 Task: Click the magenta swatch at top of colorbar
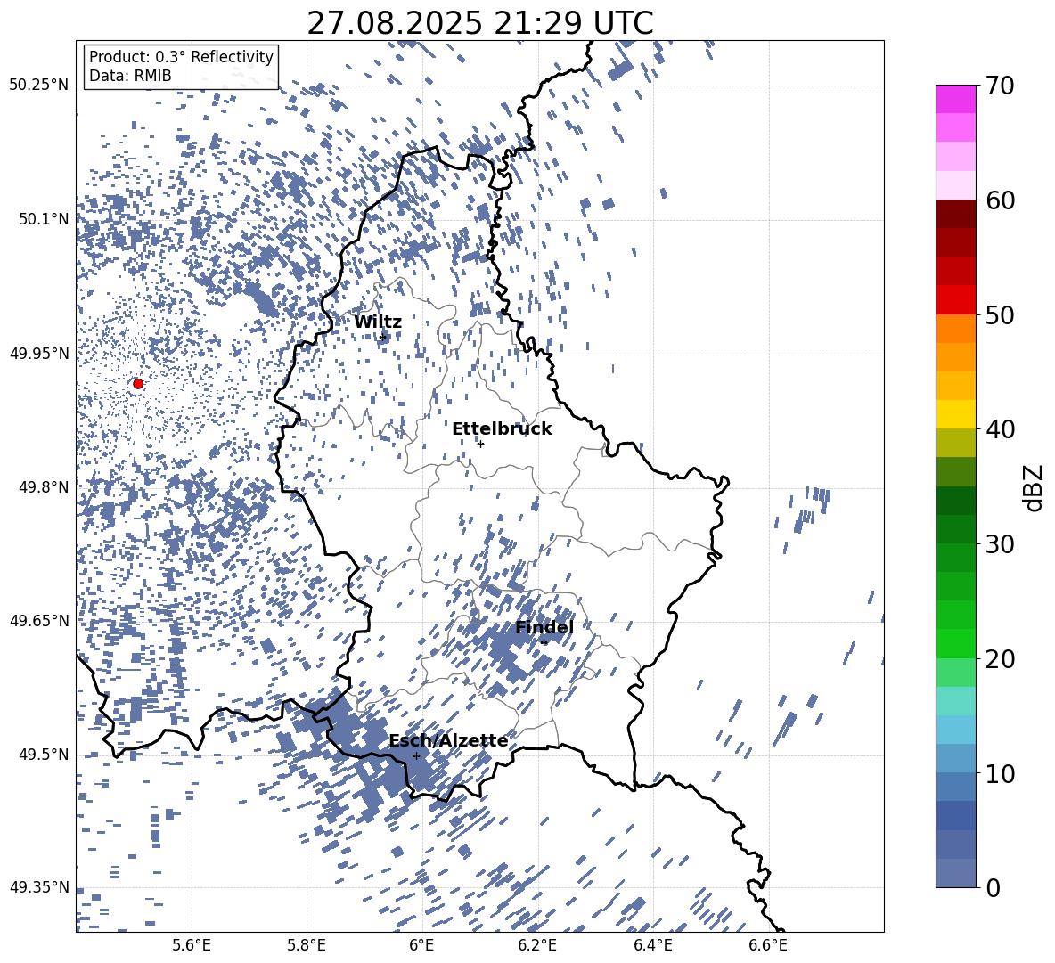[x=955, y=100]
